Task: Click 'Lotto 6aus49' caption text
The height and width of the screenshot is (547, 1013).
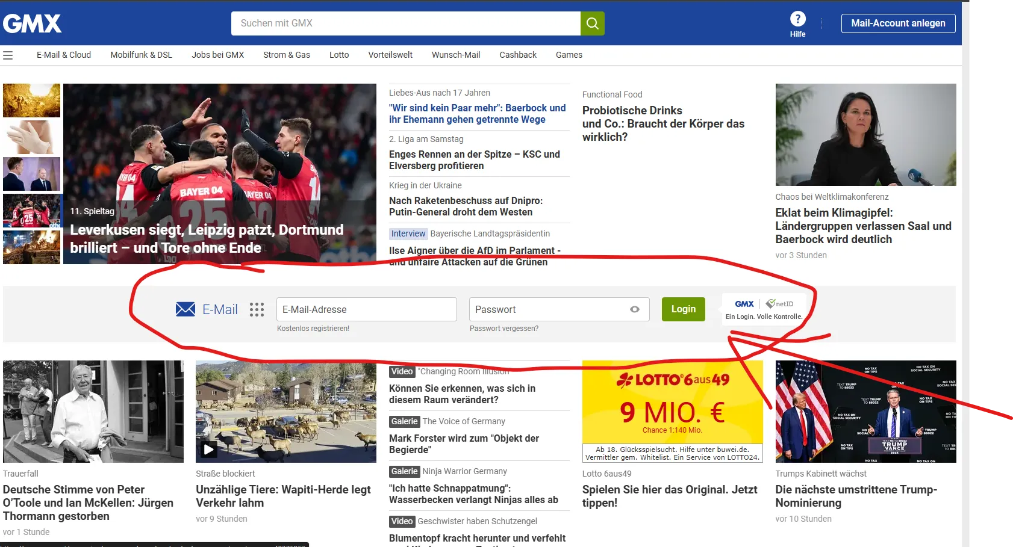Action: (x=607, y=474)
